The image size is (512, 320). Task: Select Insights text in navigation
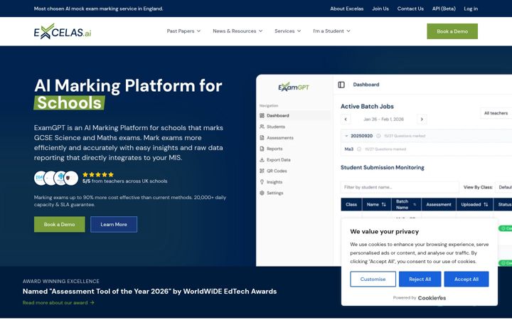coord(274,182)
